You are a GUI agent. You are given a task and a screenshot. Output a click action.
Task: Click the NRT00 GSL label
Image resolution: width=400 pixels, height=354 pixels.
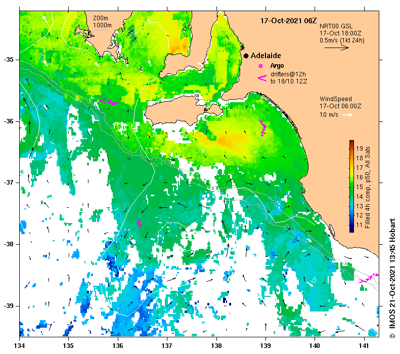pos(336,26)
